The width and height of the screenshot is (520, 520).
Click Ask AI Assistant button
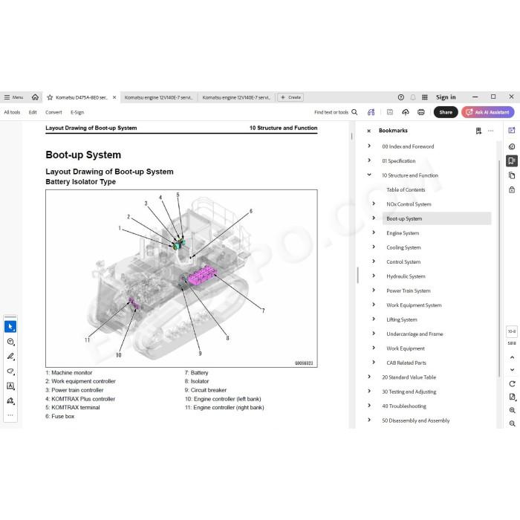[488, 112]
